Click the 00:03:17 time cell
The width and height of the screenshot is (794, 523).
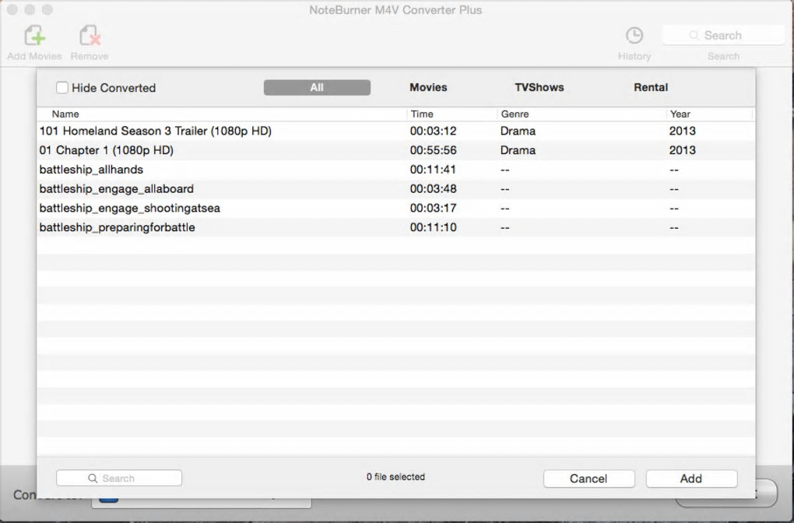pyautogui.click(x=434, y=208)
